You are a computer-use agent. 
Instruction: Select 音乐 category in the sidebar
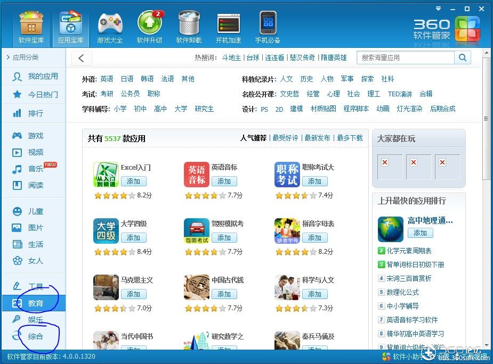[x=34, y=169]
